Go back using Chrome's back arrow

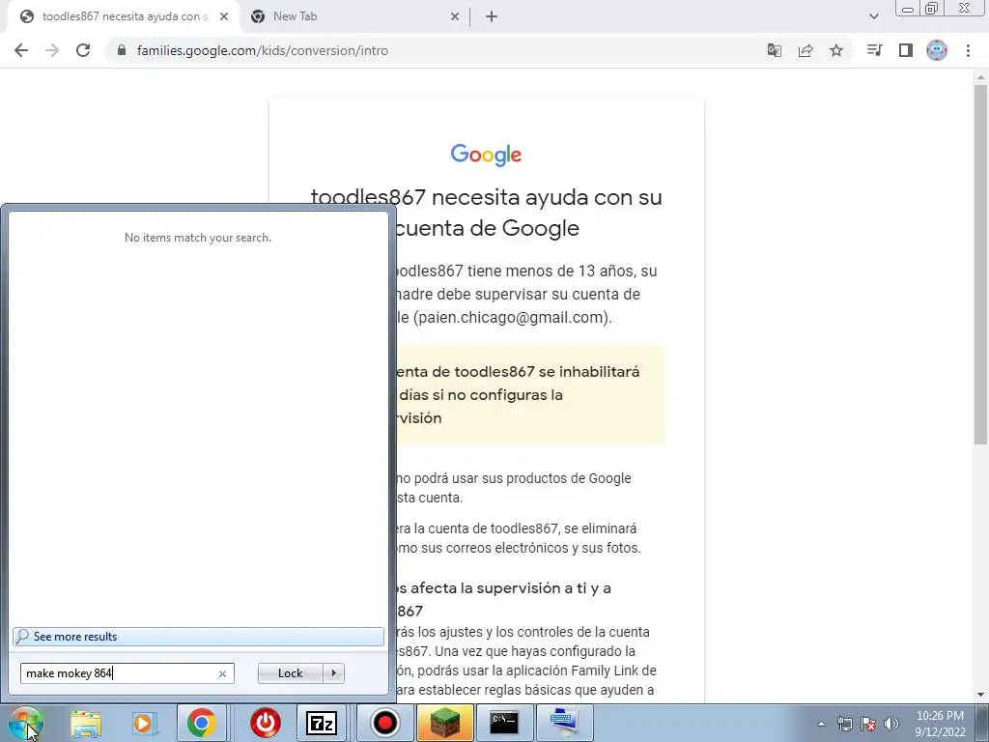21,50
